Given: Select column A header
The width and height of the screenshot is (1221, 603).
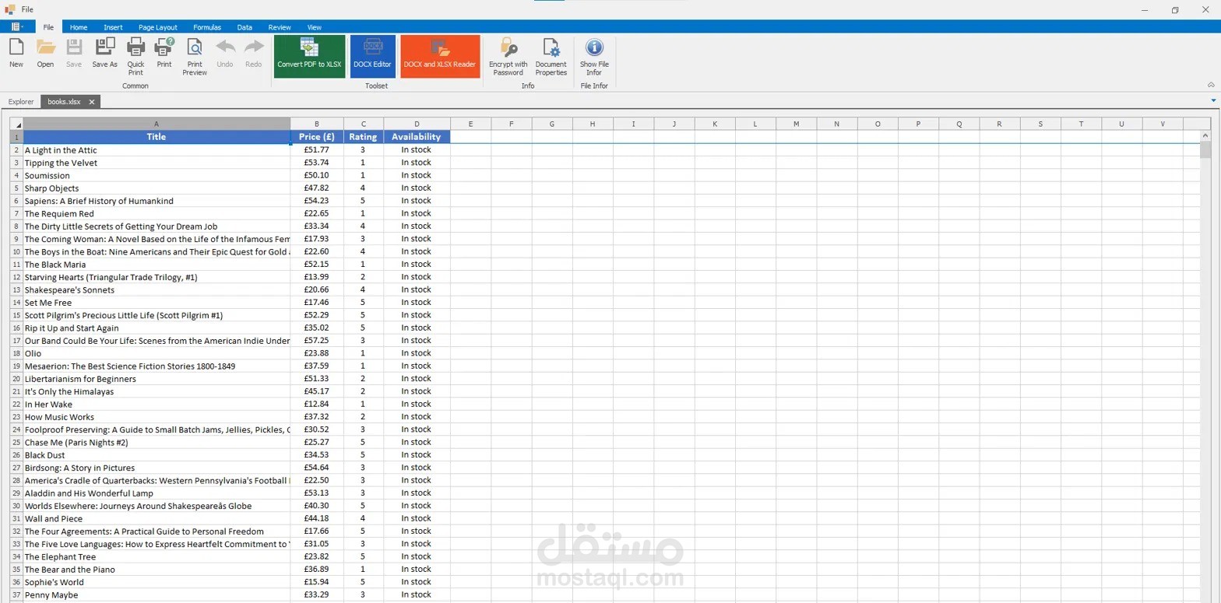Looking at the screenshot, I should [157, 124].
